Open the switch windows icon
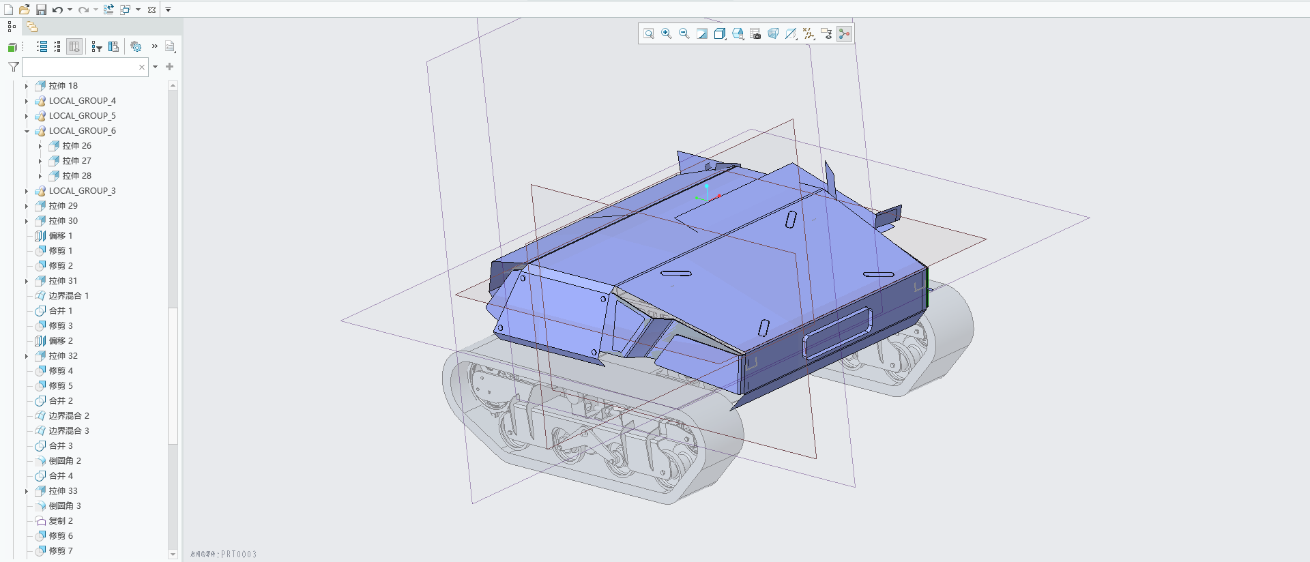1310x562 pixels. pos(126,10)
